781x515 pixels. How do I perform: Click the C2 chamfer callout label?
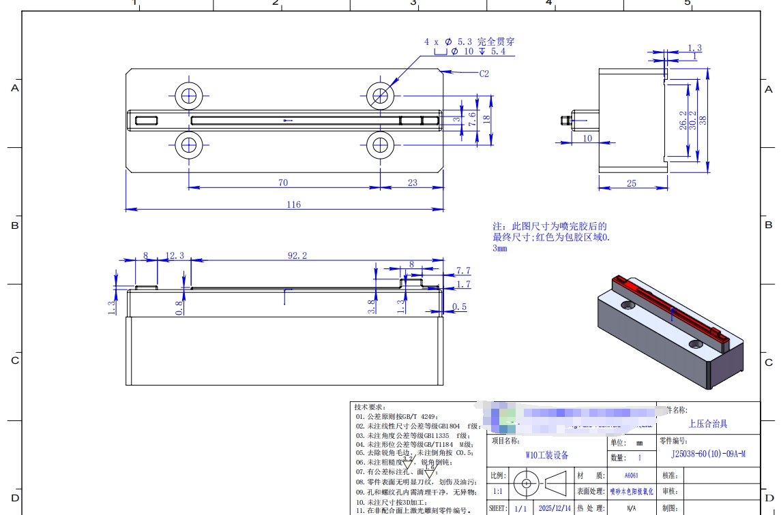484,74
